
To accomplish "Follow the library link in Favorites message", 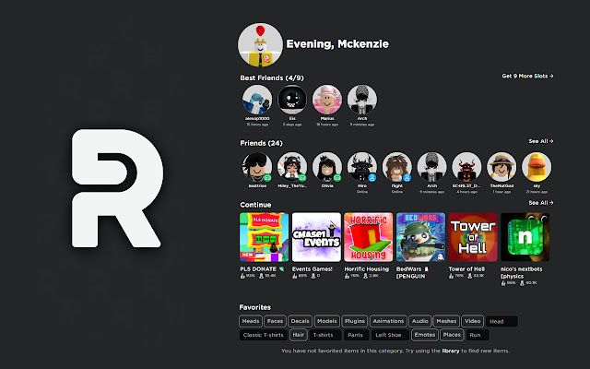I will click(451, 351).
